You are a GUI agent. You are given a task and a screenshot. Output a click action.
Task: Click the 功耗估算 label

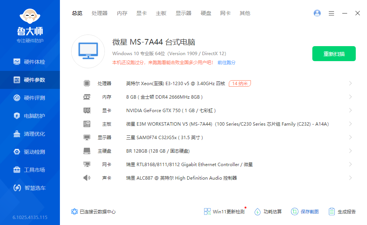tap(273, 211)
